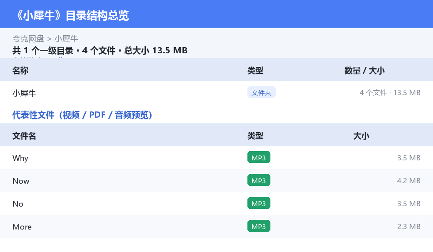Open the 小犀牛 folder row
This screenshot has height=252, width=433.
pyautogui.click(x=216, y=93)
